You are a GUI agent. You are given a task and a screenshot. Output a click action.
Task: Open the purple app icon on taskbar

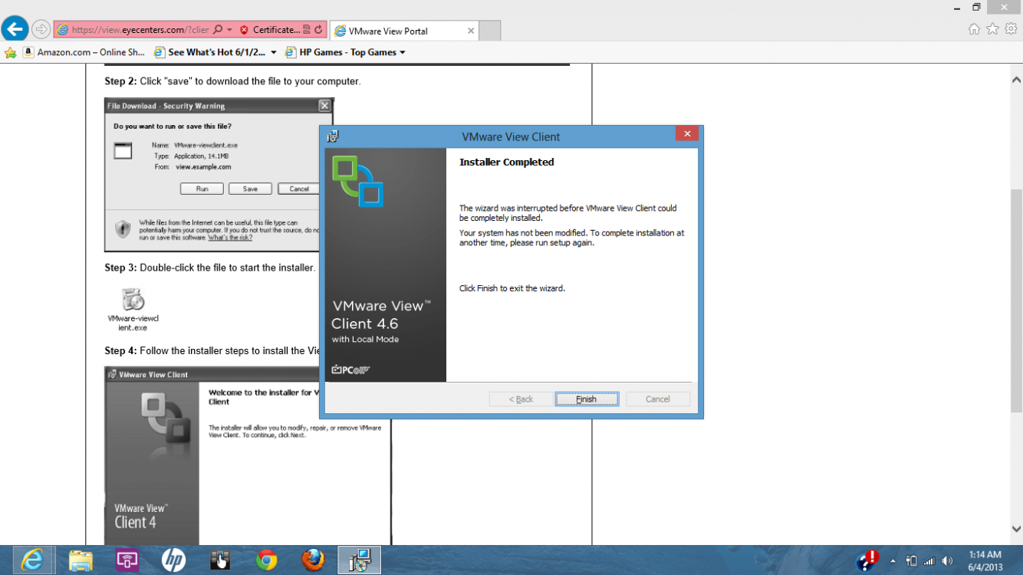point(127,560)
